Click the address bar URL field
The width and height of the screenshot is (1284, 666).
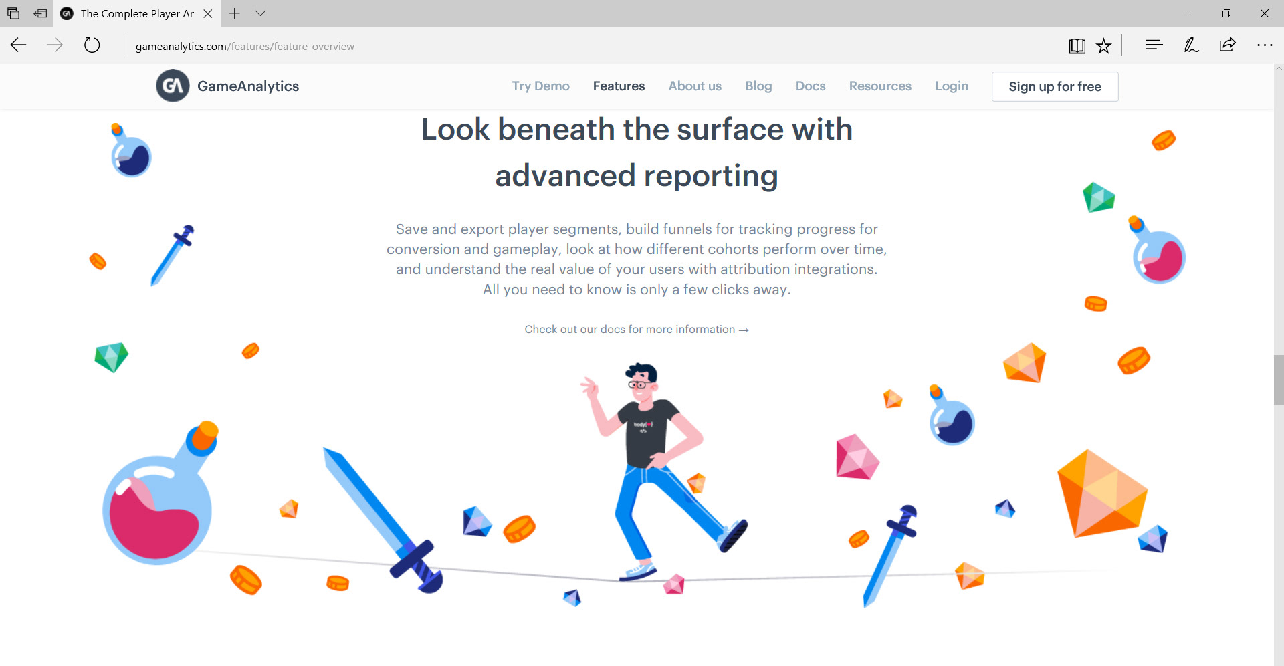(588, 46)
